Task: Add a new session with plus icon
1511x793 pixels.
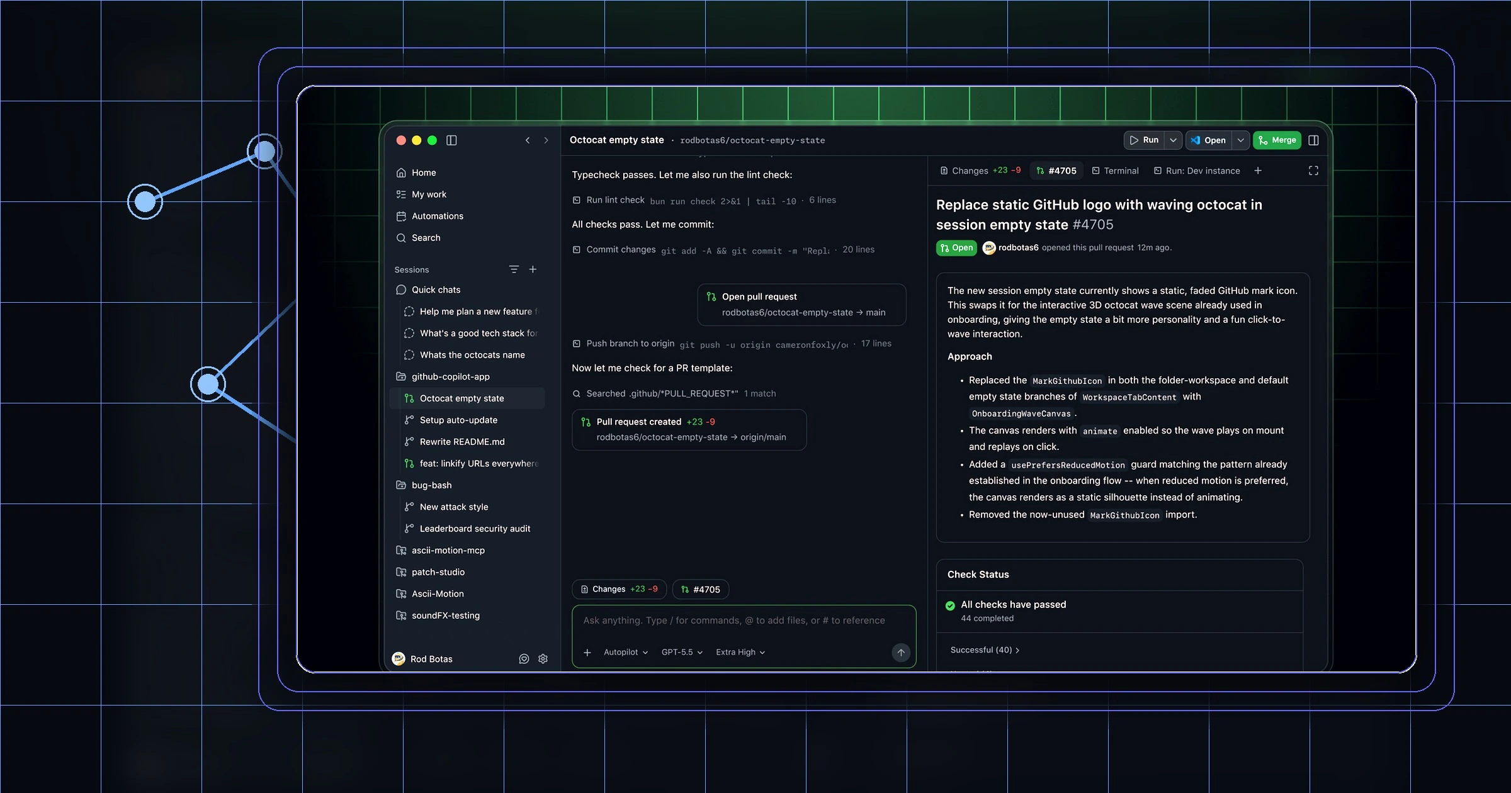Action: [x=533, y=269]
